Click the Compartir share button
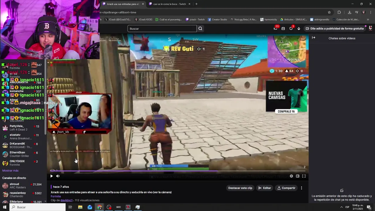375x211 pixels. (286, 188)
